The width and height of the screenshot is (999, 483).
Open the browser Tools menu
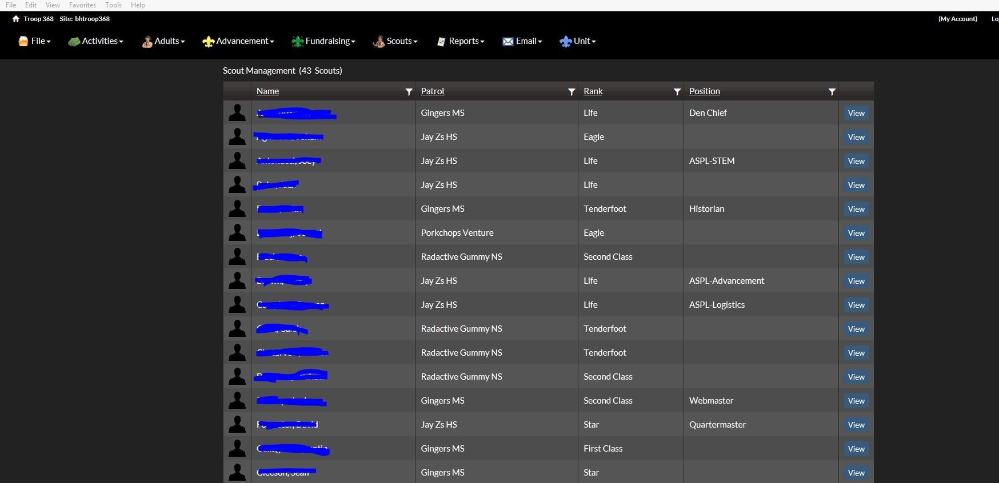[x=113, y=5]
